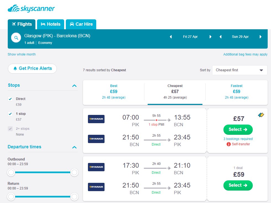This screenshot has height=203, width=271.
Task: Collapse the Departure times section
Action: (x=74, y=147)
